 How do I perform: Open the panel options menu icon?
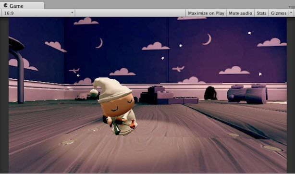(x=293, y=7)
